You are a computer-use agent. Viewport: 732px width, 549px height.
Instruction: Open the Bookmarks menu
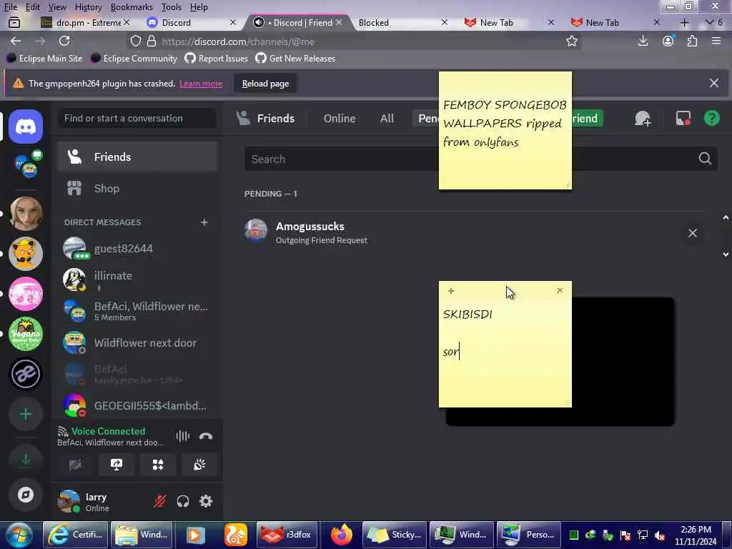[x=132, y=7]
